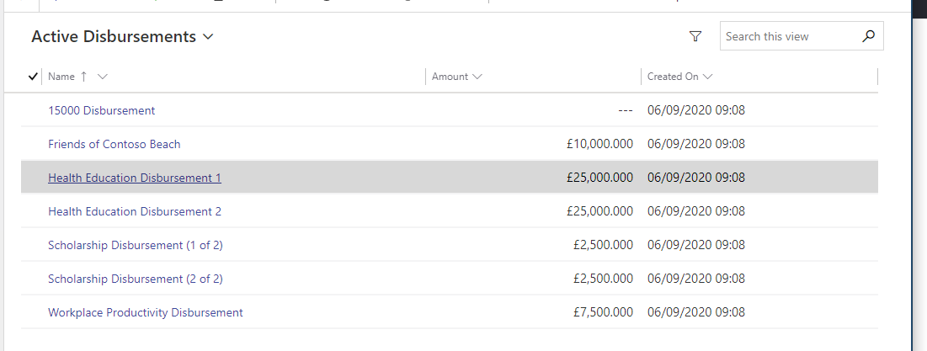The image size is (927, 351).
Task: Expand the Amount column dropdown chevron
Action: 477,77
